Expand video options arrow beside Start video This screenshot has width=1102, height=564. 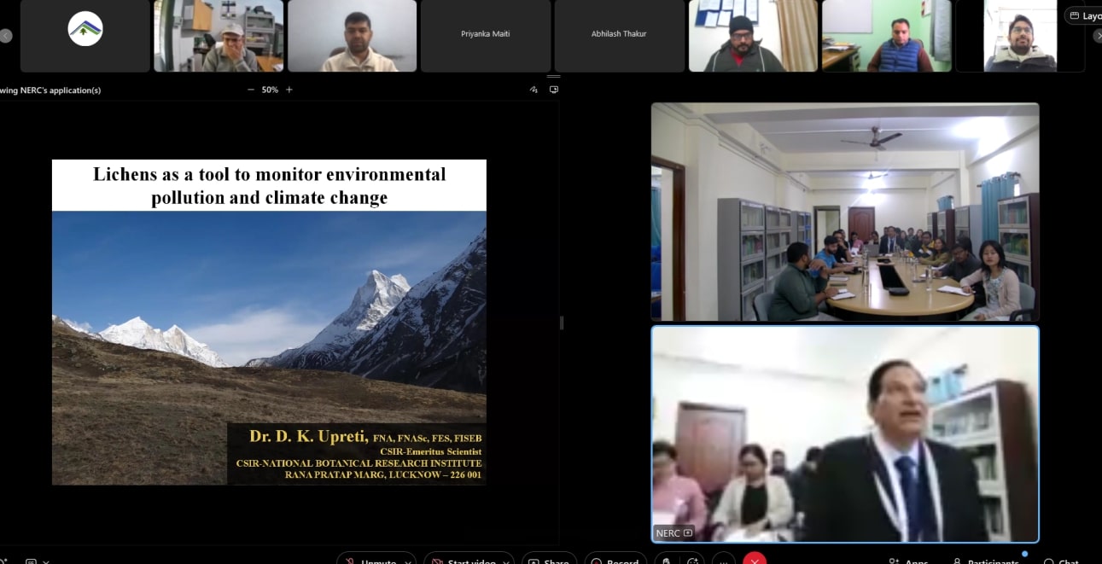pos(506,561)
